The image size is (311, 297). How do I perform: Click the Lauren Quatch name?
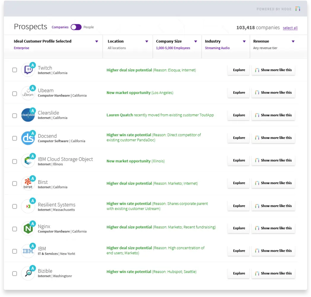(119, 115)
